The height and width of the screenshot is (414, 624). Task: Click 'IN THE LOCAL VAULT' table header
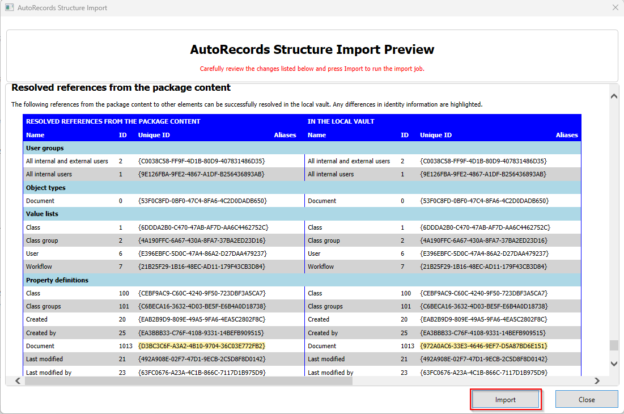click(341, 121)
